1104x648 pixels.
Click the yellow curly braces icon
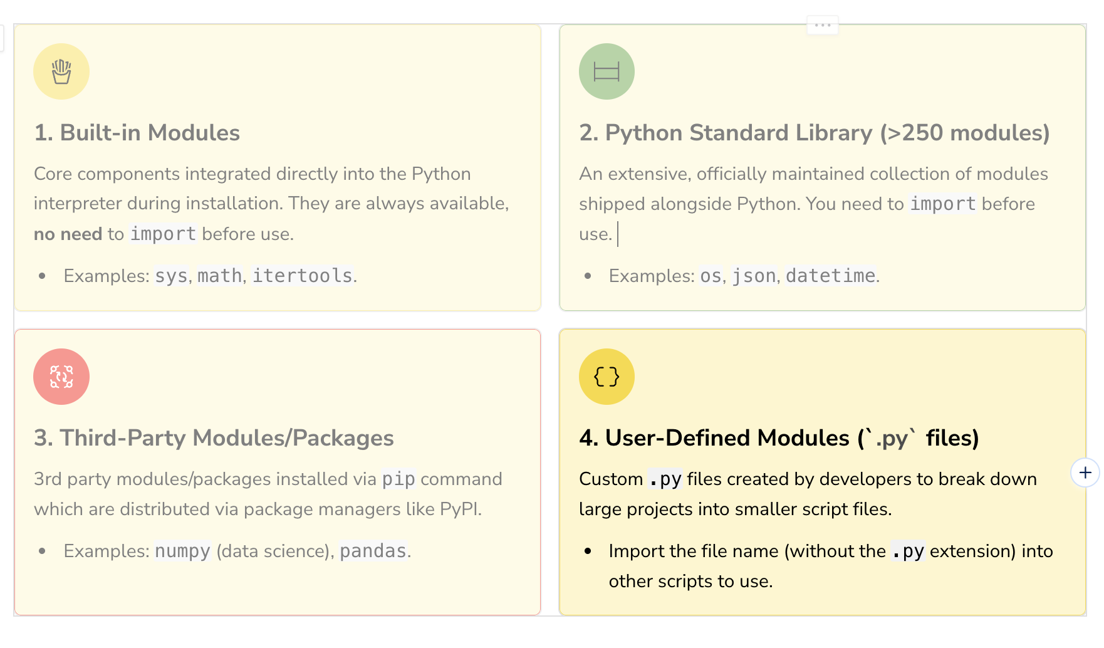coord(607,377)
